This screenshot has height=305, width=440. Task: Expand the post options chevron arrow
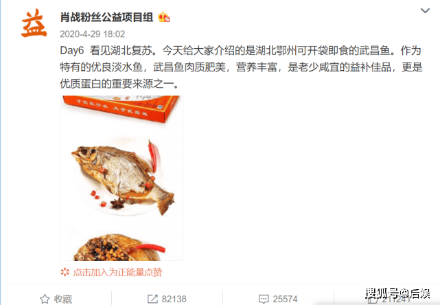425,11
